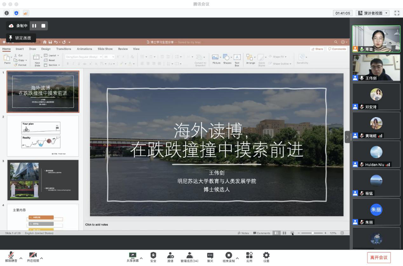Collapse the participant video sidebar arrow
The height and width of the screenshot is (266, 403).
click(x=347, y=136)
